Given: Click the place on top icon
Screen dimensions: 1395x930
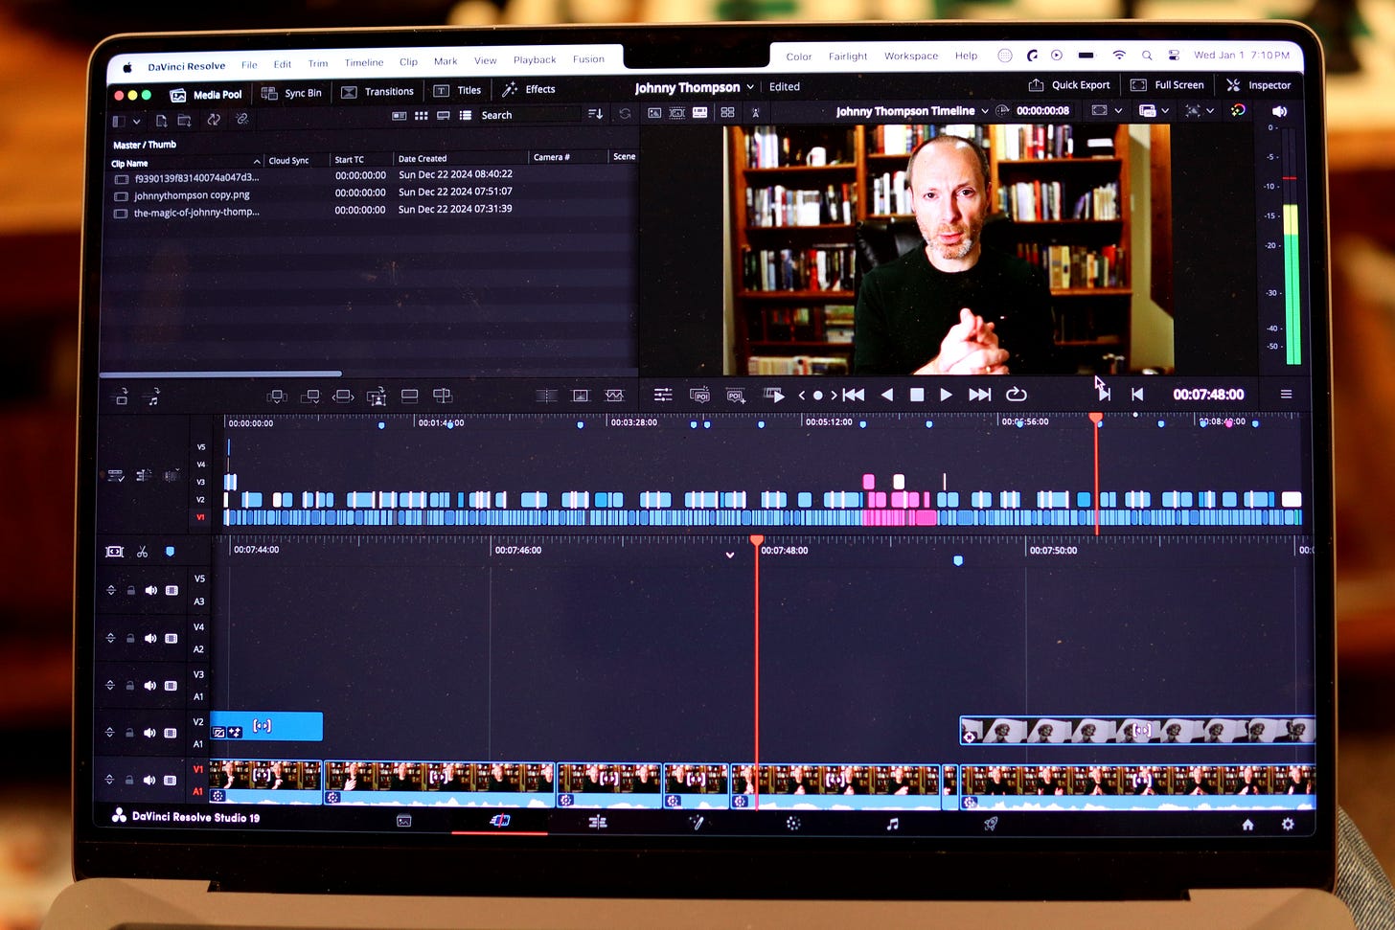Looking at the screenshot, I should point(409,396).
